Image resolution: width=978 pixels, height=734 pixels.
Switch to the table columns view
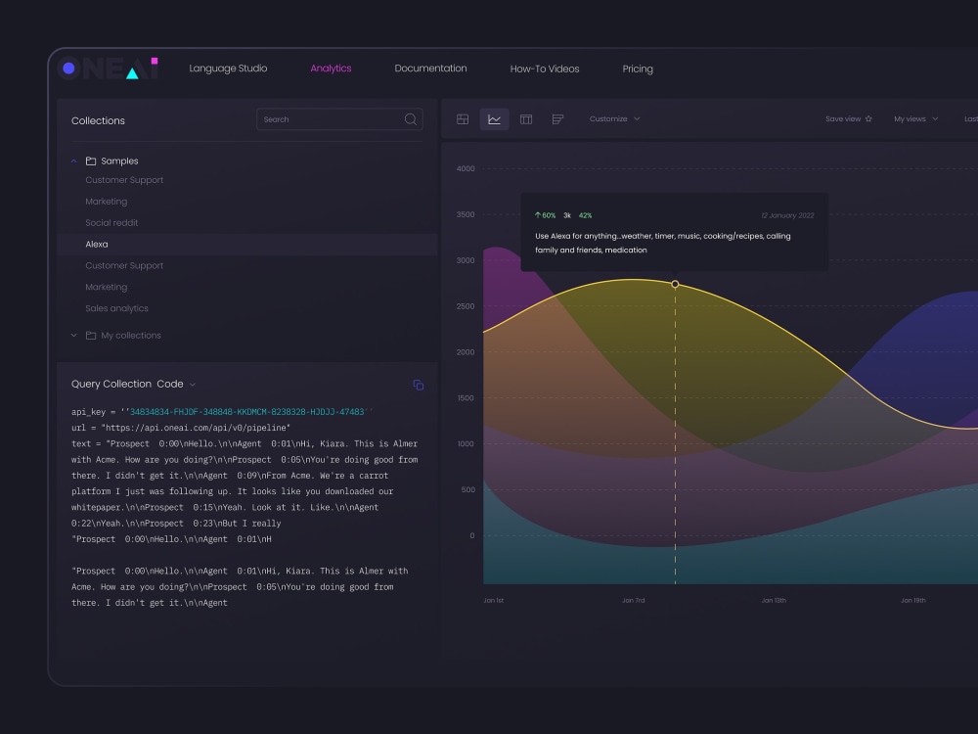[526, 119]
